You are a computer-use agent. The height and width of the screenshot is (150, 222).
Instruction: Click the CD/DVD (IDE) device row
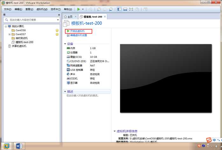coord(88,61)
